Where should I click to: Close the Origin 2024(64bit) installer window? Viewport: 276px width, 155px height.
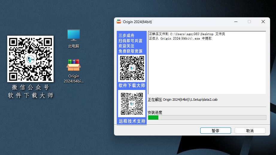coord(263,22)
